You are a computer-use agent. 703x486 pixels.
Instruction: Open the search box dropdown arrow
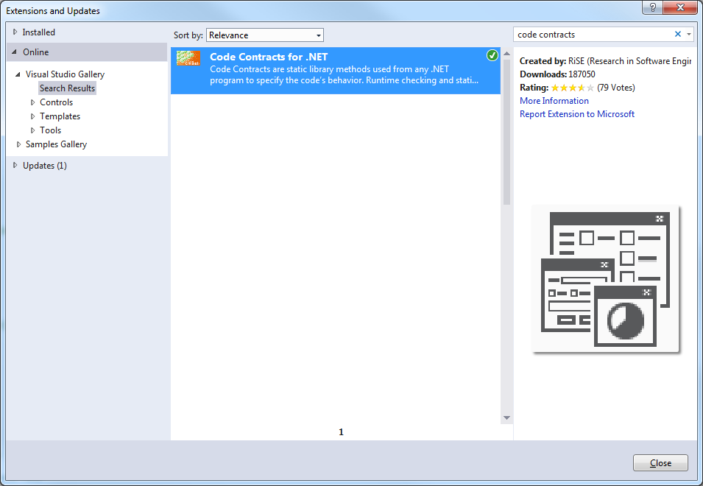click(x=689, y=35)
